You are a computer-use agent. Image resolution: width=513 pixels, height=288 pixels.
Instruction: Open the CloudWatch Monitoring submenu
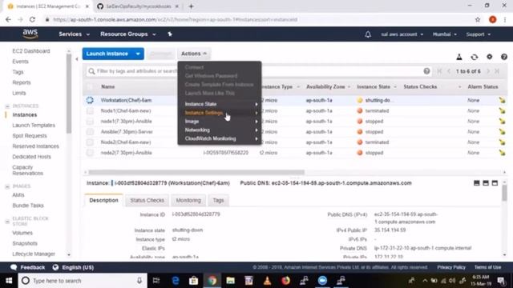click(x=220, y=138)
